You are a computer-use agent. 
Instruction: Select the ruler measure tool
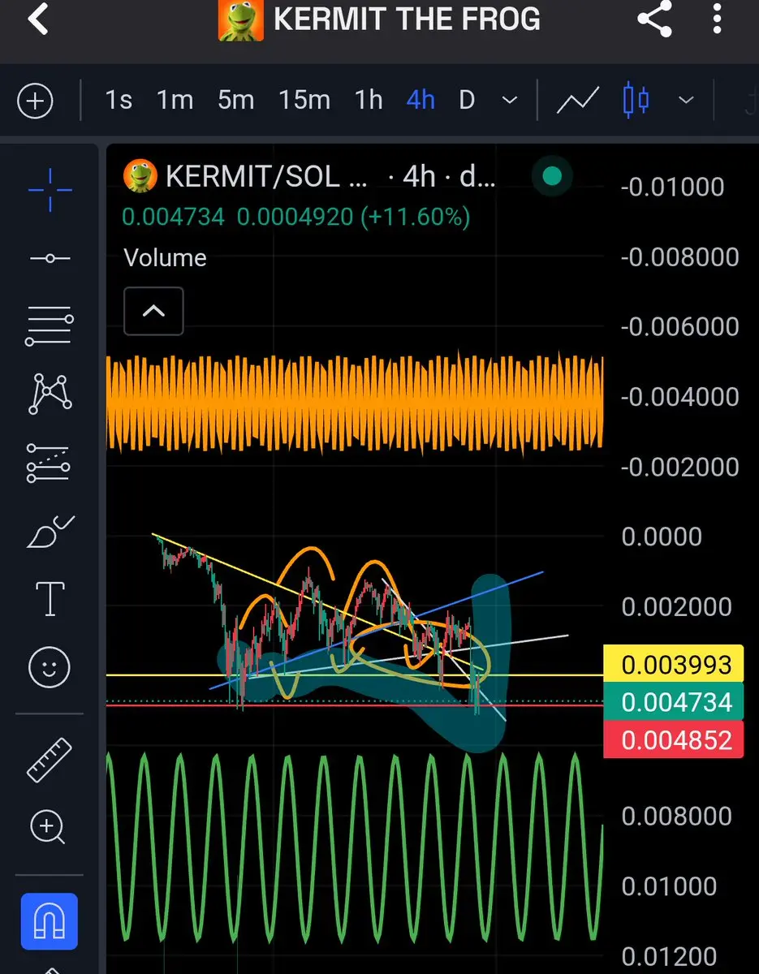[x=50, y=760]
